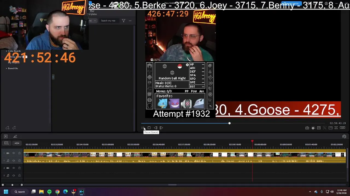This screenshot has width=350, height=196.
Task: Select My Projects in the sidebar
Action: pyautogui.click(x=14, y=63)
